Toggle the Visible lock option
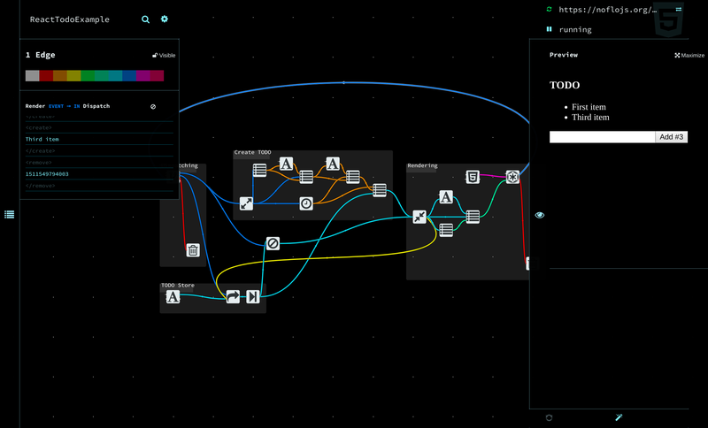The image size is (708, 428). [x=164, y=56]
